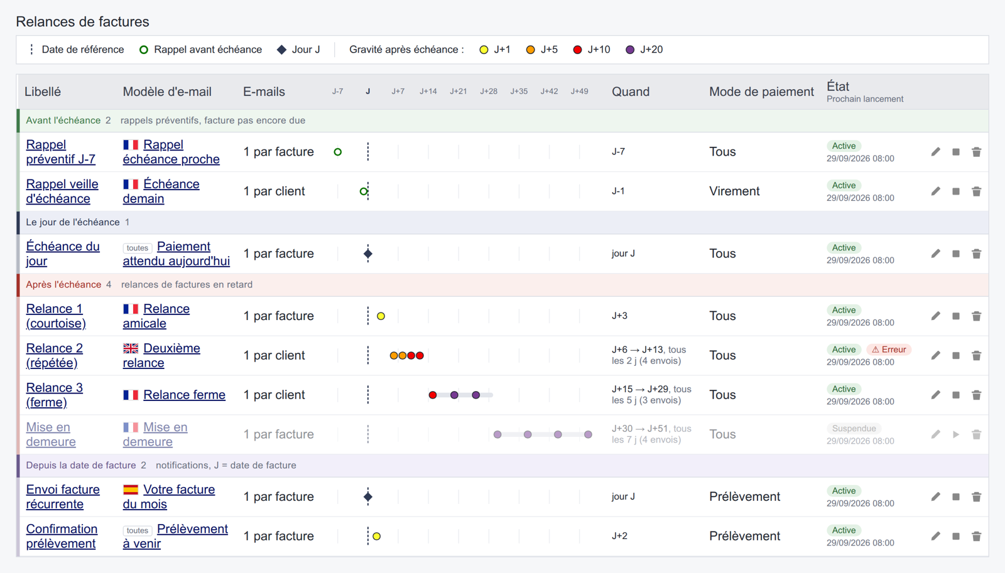Edit the Confirmation prélèvement rule
The width and height of the screenshot is (1005, 573).
936,536
